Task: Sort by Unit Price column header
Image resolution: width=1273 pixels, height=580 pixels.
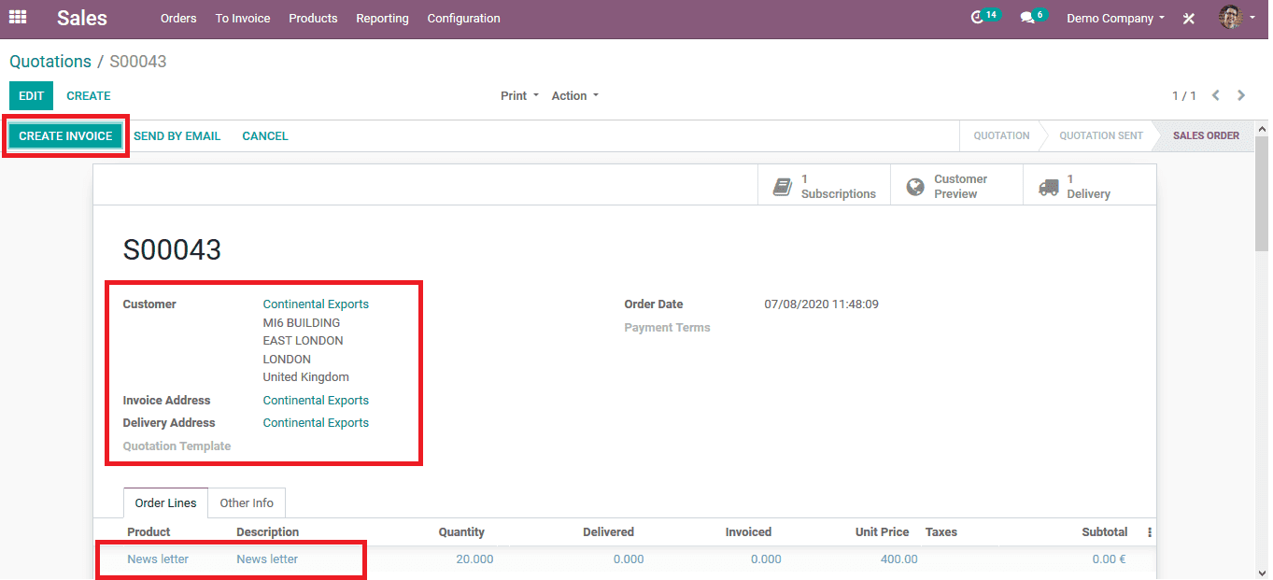Action: point(882,532)
